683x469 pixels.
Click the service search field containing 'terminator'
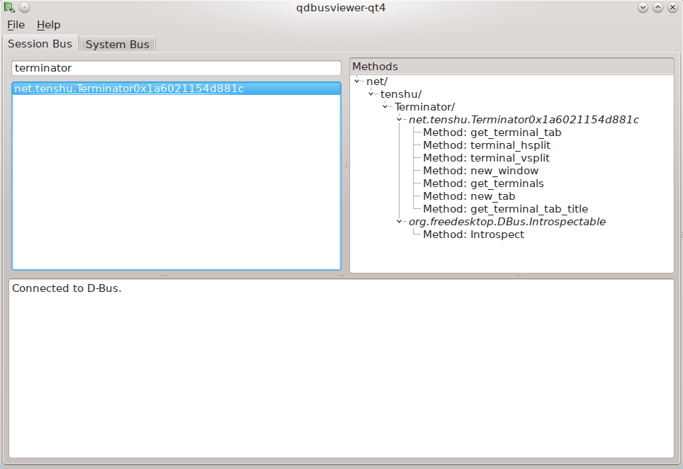coord(176,68)
